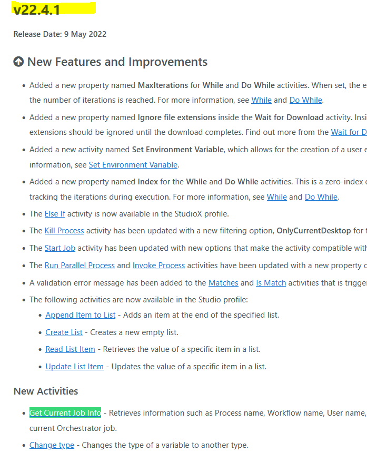Open the Read List Item link
Image resolution: width=367 pixels, height=462 pixels.
click(70, 349)
